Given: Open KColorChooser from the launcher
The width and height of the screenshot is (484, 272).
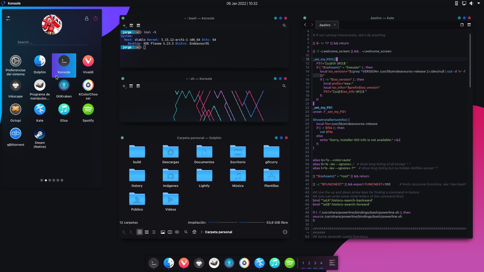Looking at the screenshot, I should (x=88, y=89).
